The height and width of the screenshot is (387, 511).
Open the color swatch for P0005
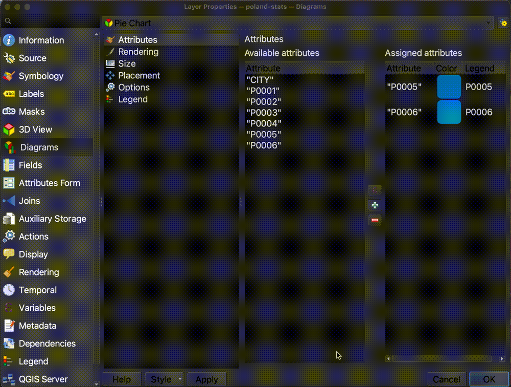pos(449,87)
